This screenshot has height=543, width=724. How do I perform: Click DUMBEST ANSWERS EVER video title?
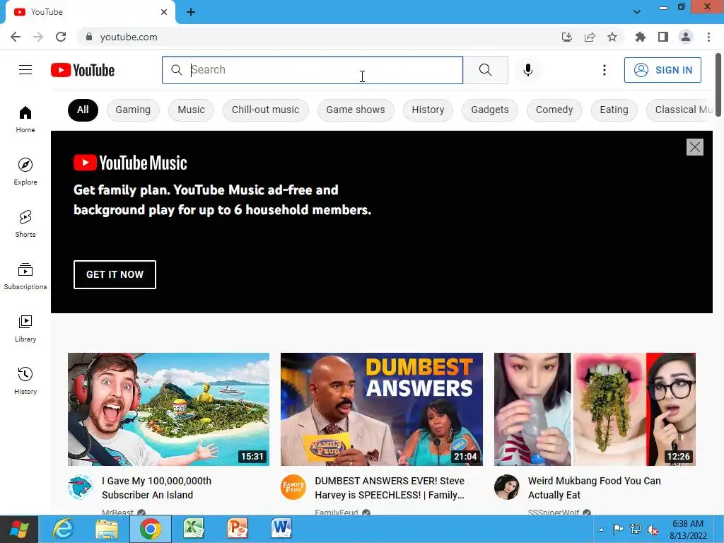(390, 488)
